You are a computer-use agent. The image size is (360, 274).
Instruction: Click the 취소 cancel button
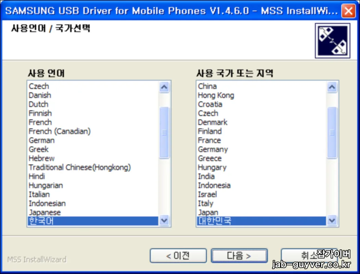(309, 256)
